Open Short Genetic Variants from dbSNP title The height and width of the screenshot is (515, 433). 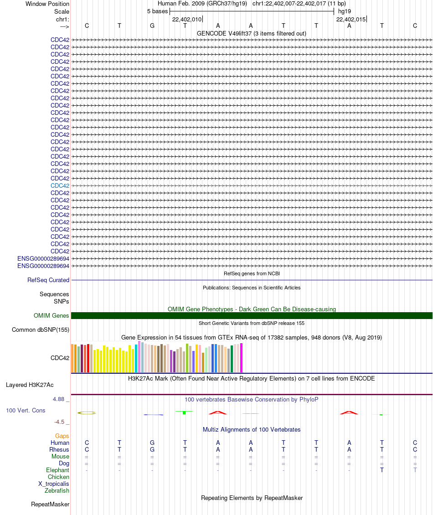(x=252, y=323)
